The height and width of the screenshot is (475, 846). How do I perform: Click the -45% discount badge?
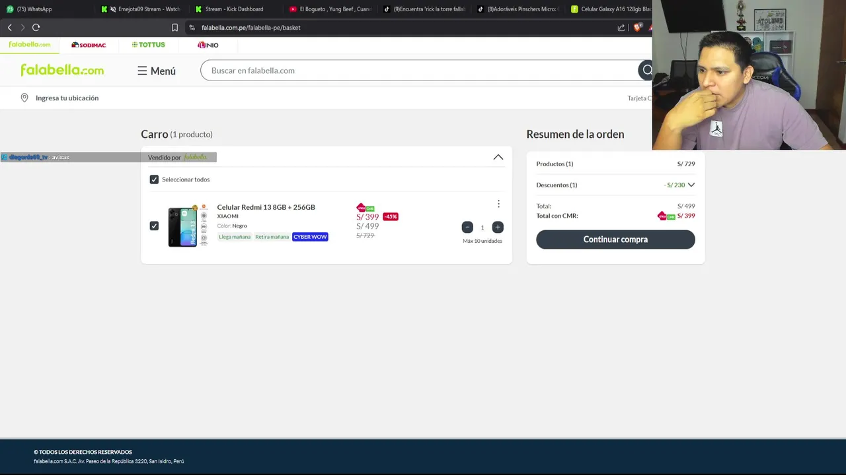coord(391,216)
